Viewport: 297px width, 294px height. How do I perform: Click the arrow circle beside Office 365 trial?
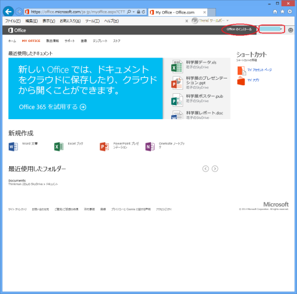coord(83,107)
